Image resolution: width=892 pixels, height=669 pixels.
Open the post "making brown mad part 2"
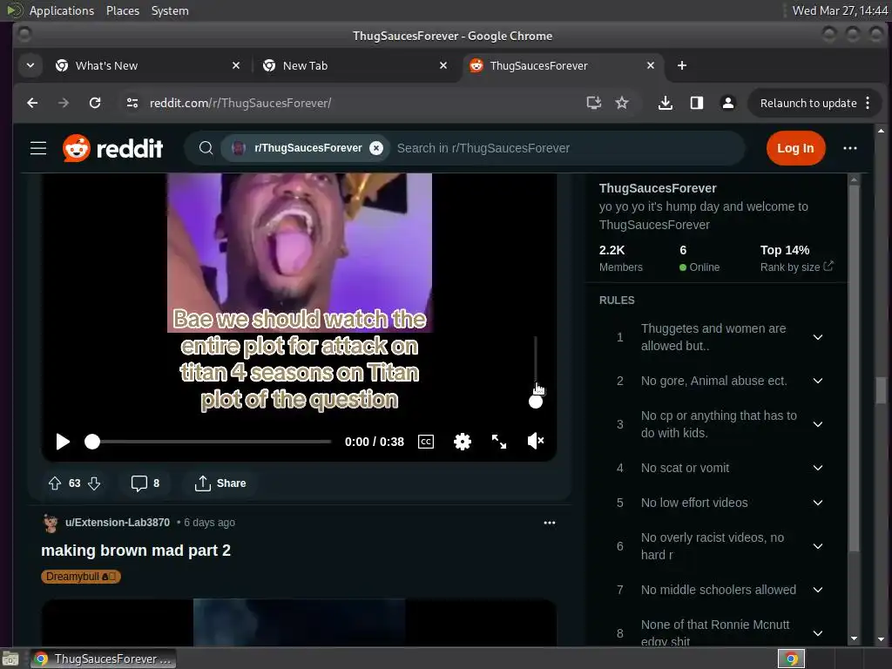pyautogui.click(x=136, y=551)
